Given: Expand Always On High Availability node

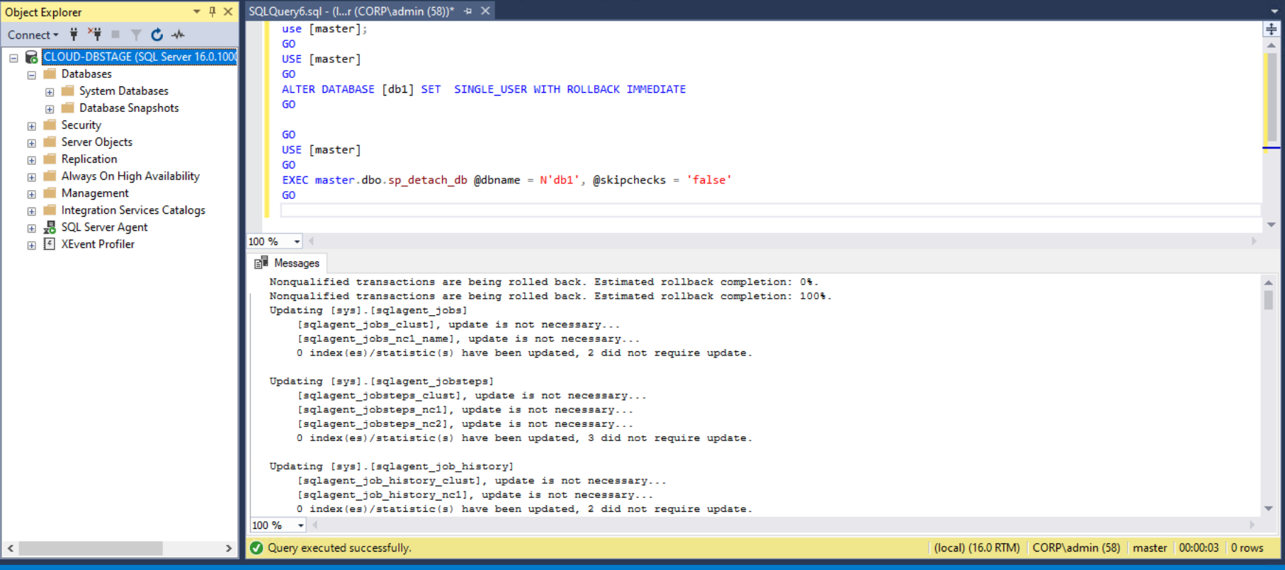Looking at the screenshot, I should coord(31,176).
